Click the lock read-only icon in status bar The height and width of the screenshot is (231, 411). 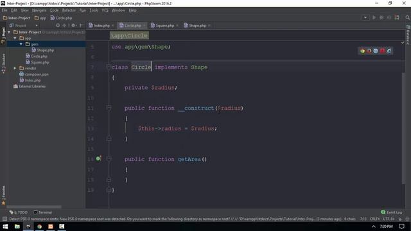point(400,219)
